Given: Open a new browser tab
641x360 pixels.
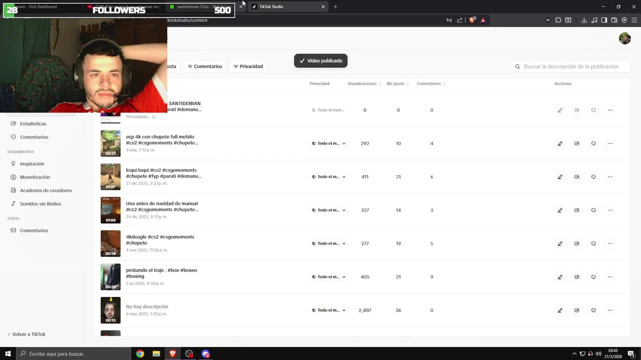Looking at the screenshot, I should coord(336,6).
